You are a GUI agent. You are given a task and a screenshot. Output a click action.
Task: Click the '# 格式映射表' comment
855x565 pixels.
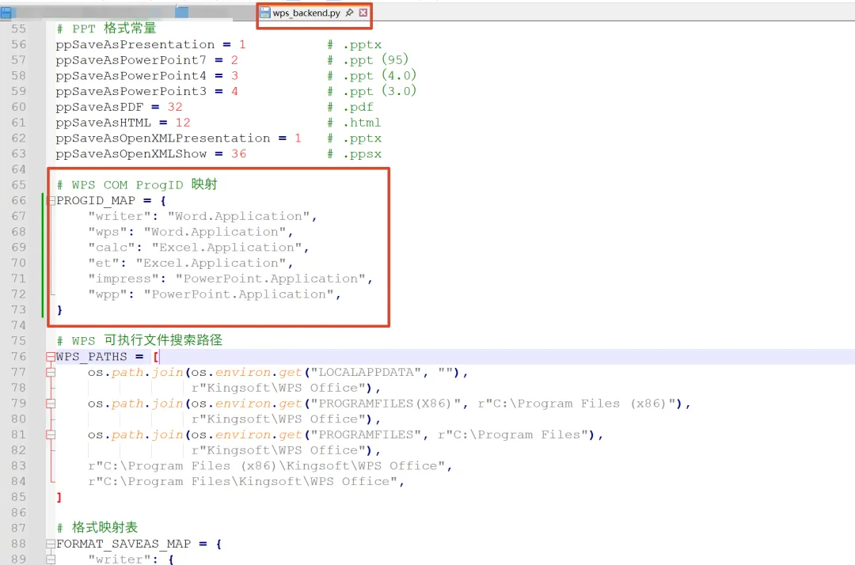pyautogui.click(x=97, y=527)
